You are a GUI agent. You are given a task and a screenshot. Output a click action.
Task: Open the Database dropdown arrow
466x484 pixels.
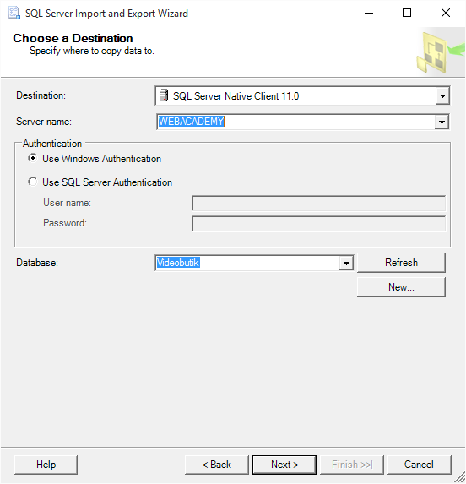click(346, 263)
